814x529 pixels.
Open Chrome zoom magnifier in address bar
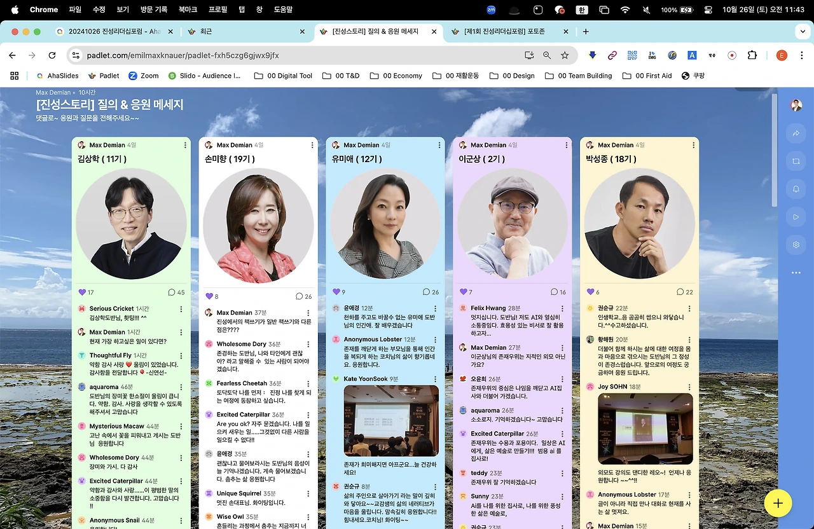click(x=547, y=55)
